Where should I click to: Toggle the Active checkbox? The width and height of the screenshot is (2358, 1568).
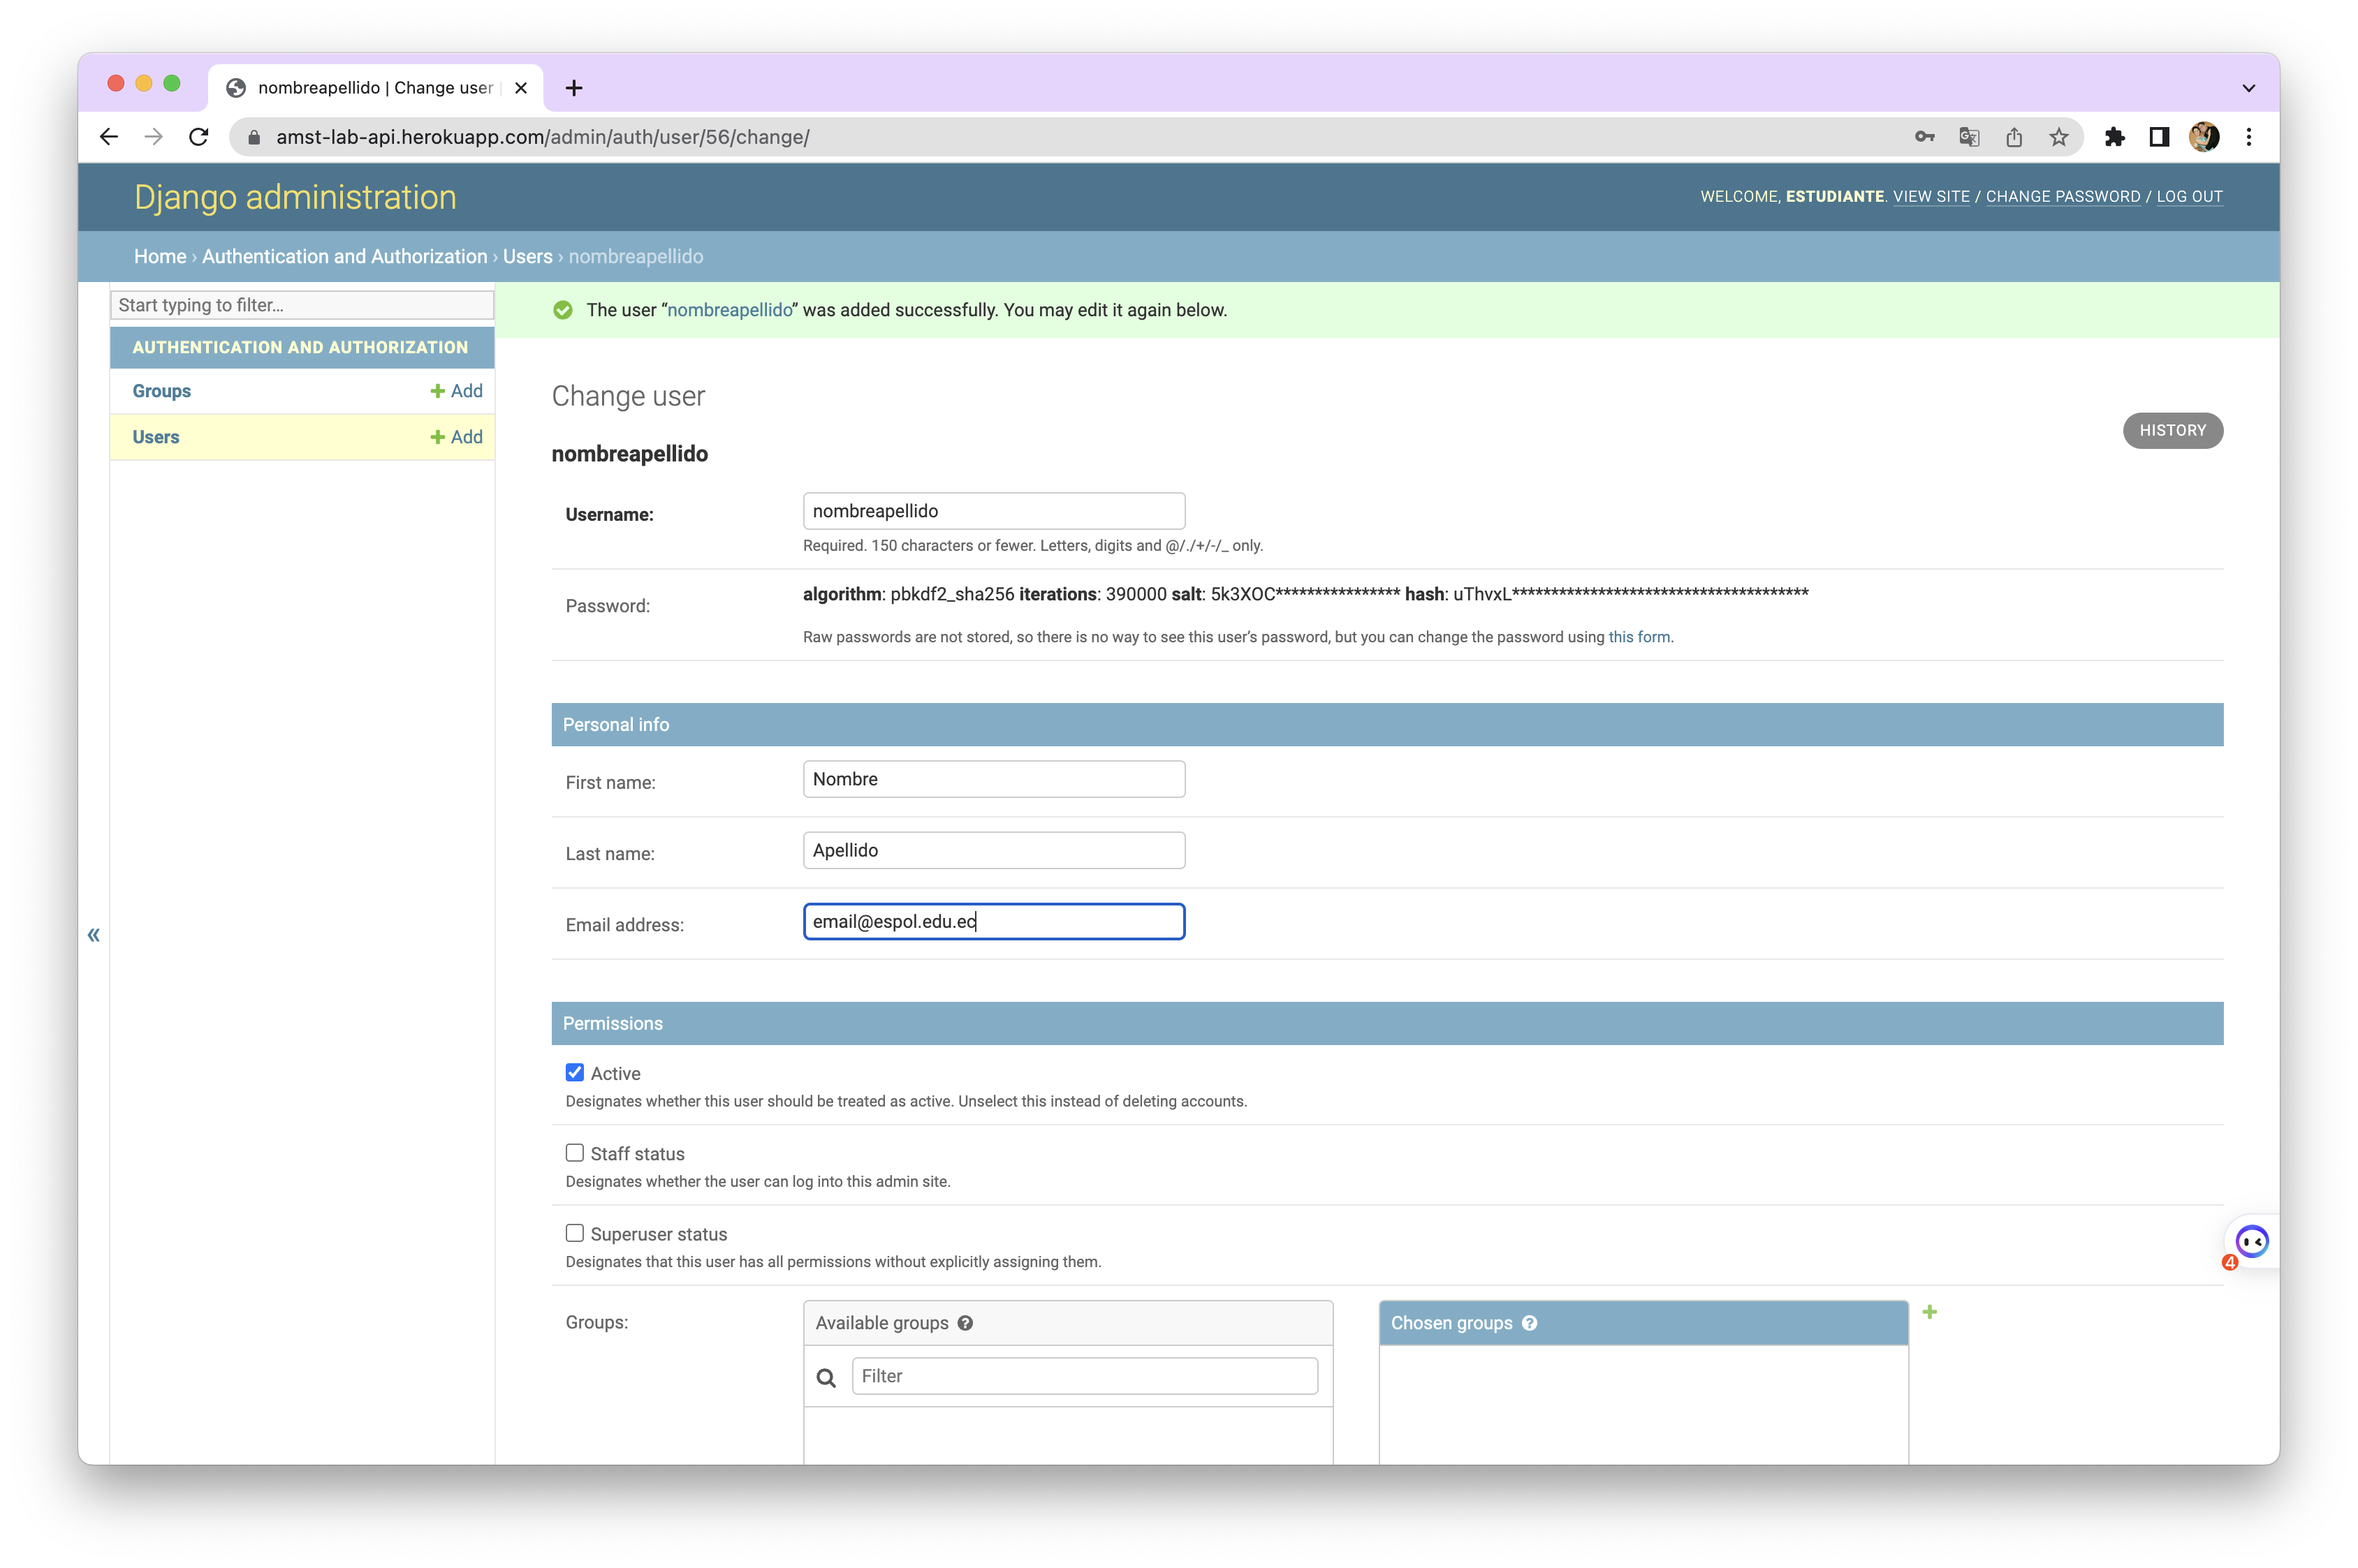tap(574, 1072)
